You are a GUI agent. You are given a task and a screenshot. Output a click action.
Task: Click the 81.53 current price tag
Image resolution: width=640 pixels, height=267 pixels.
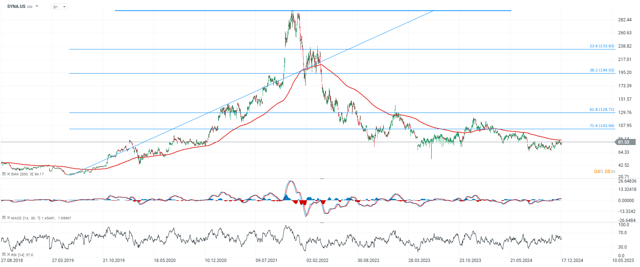point(624,142)
